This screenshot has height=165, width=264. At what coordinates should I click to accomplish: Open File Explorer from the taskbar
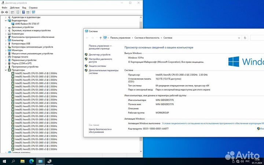coord(23,161)
